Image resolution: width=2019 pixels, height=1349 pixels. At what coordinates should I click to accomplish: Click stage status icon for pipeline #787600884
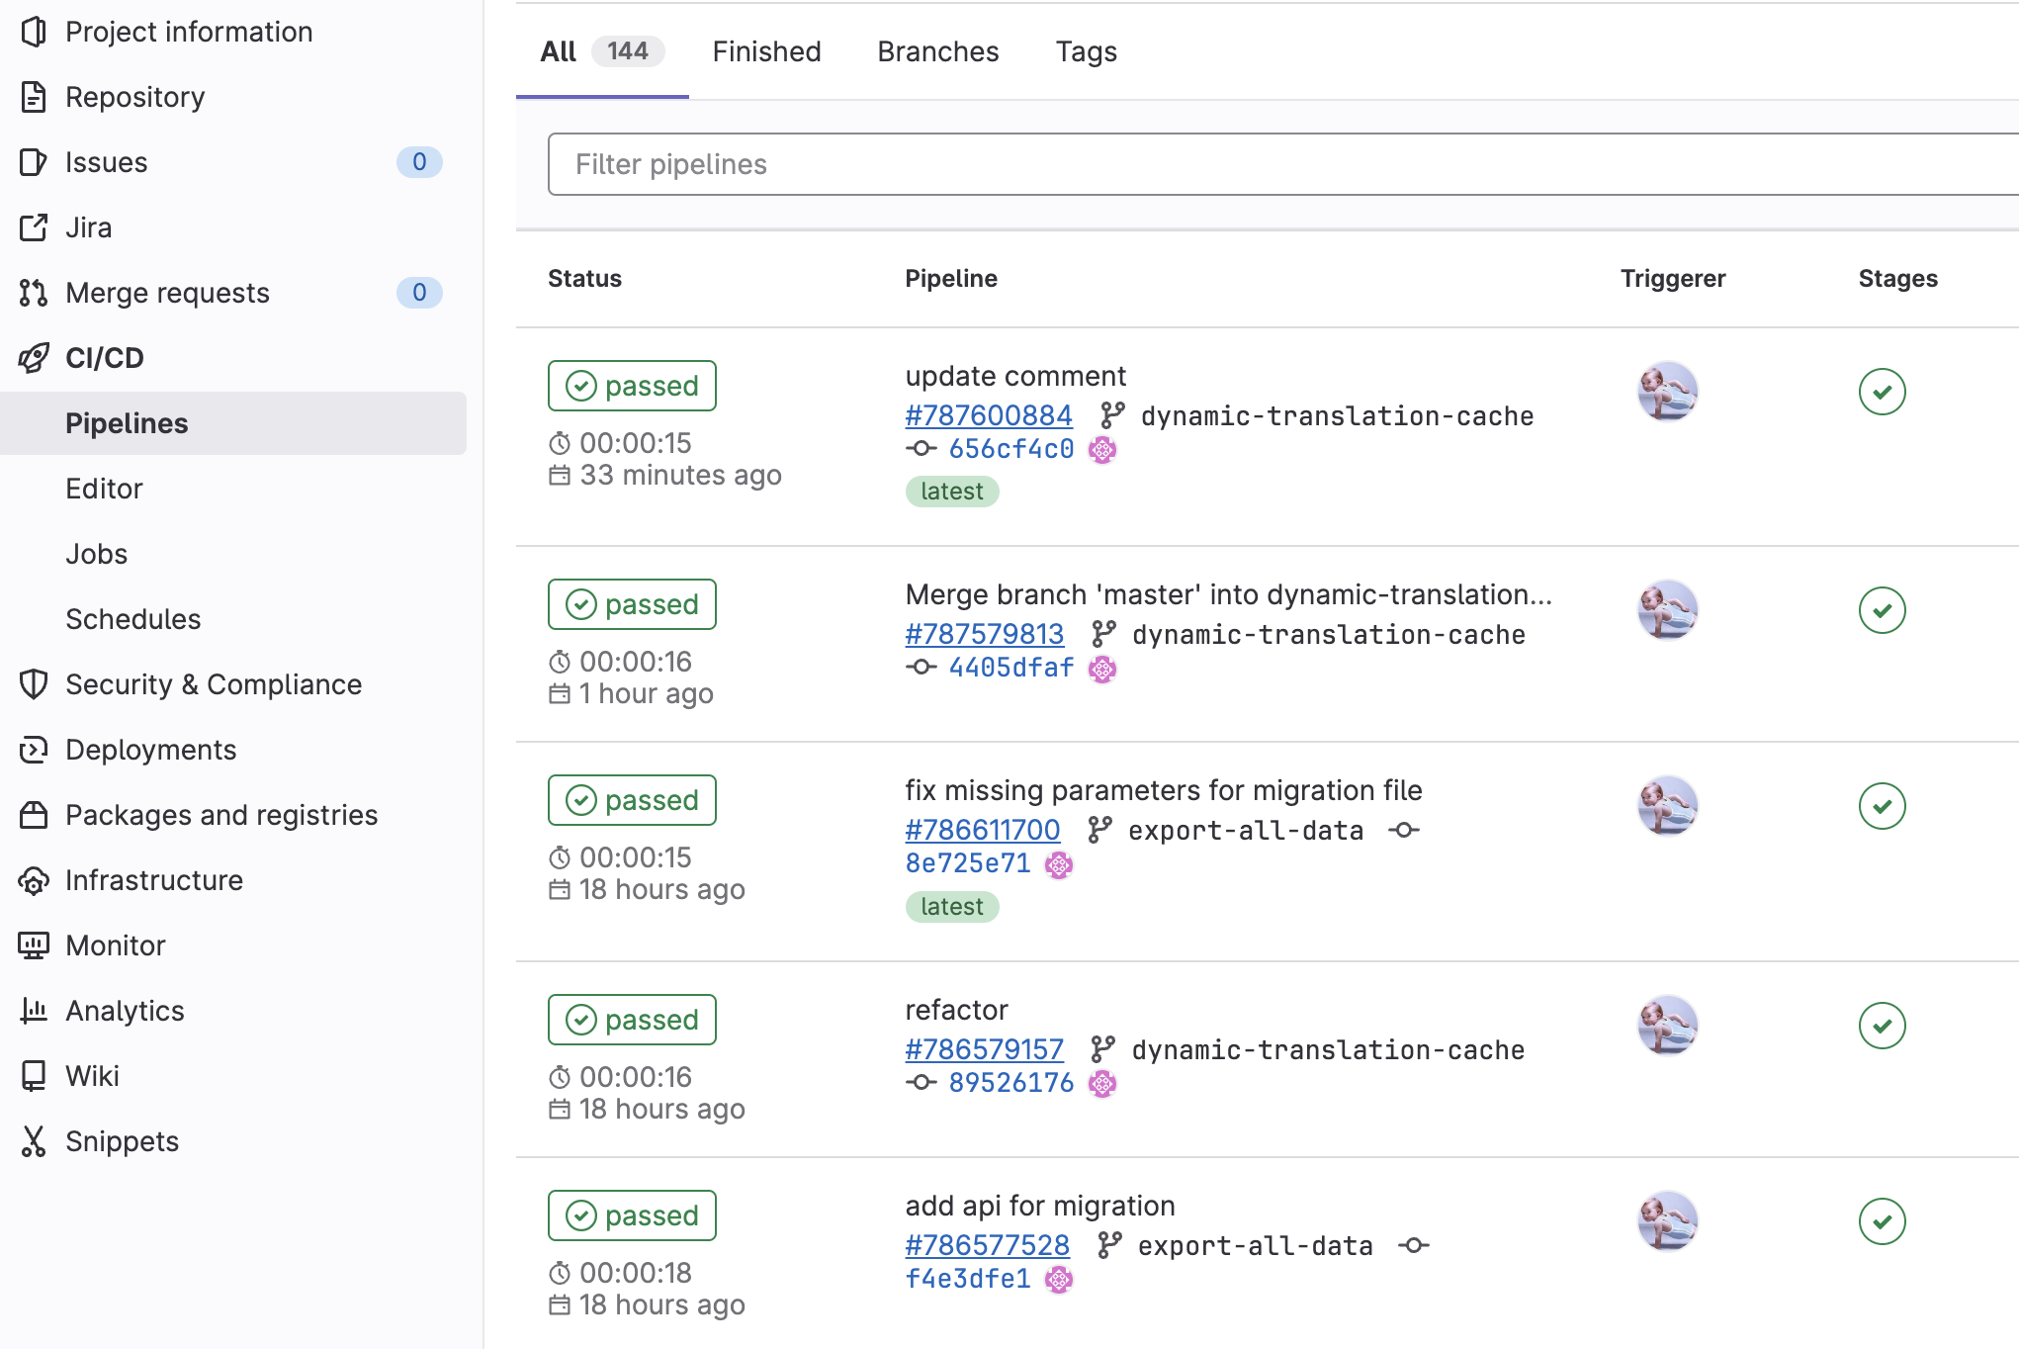[x=1882, y=392]
